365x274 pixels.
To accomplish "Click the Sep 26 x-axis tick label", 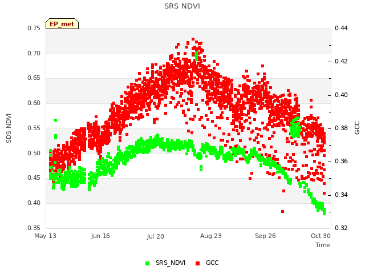I will coord(265,236).
